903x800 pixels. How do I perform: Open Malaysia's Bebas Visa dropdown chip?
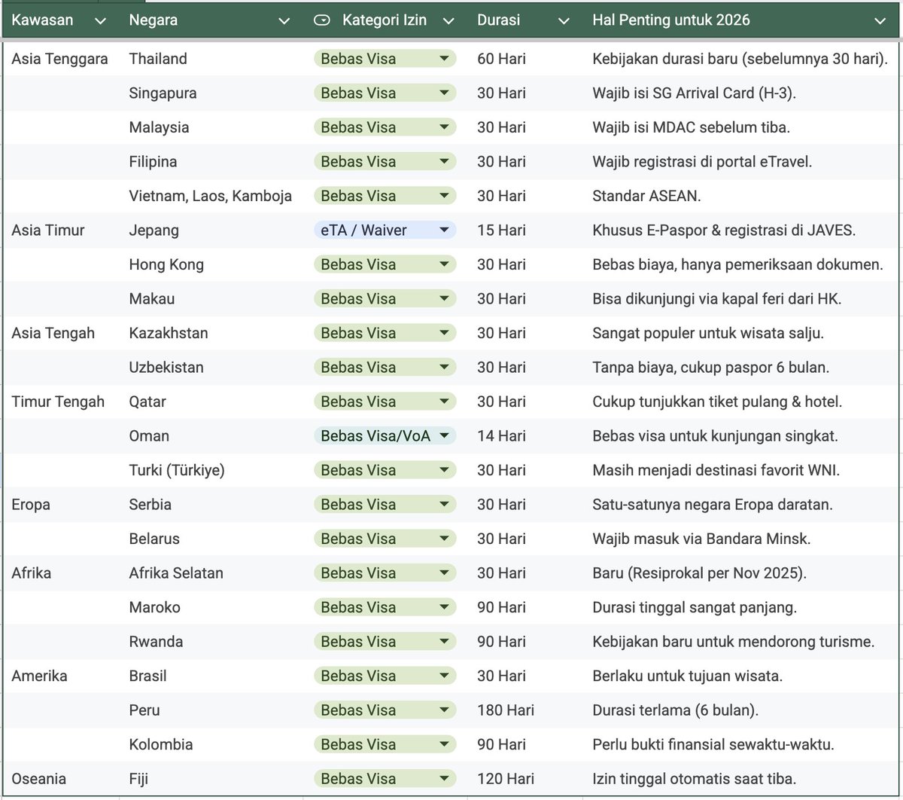coord(385,127)
